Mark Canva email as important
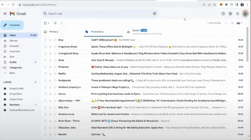 [x=55, y=94]
